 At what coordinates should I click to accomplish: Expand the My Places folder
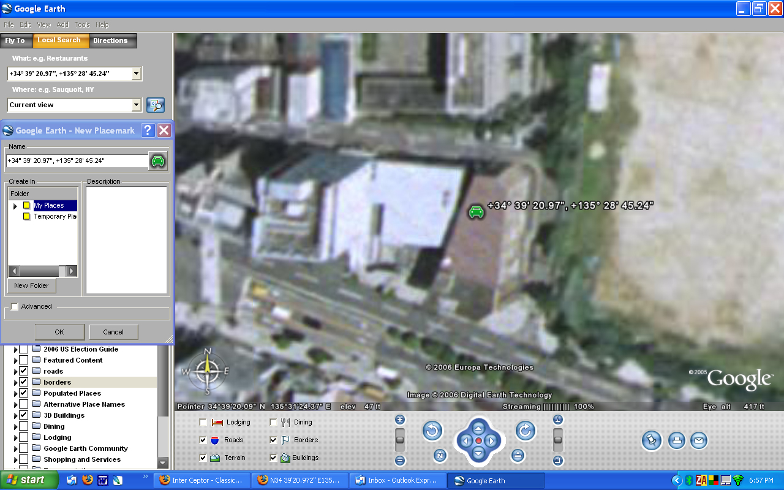[15, 206]
